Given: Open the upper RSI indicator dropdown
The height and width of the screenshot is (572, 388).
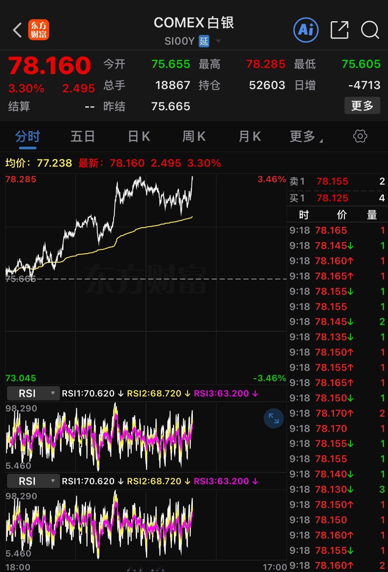Looking at the screenshot, I should pos(33,393).
